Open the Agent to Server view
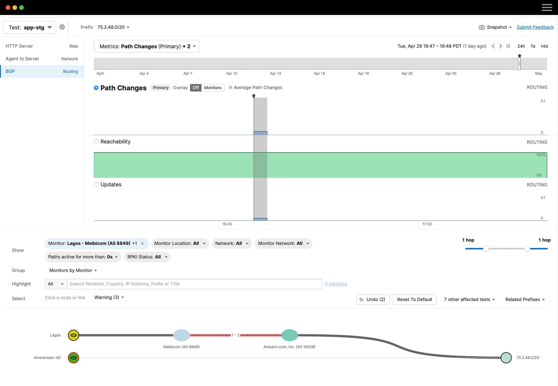Image resolution: width=558 pixels, height=386 pixels. tap(22, 59)
